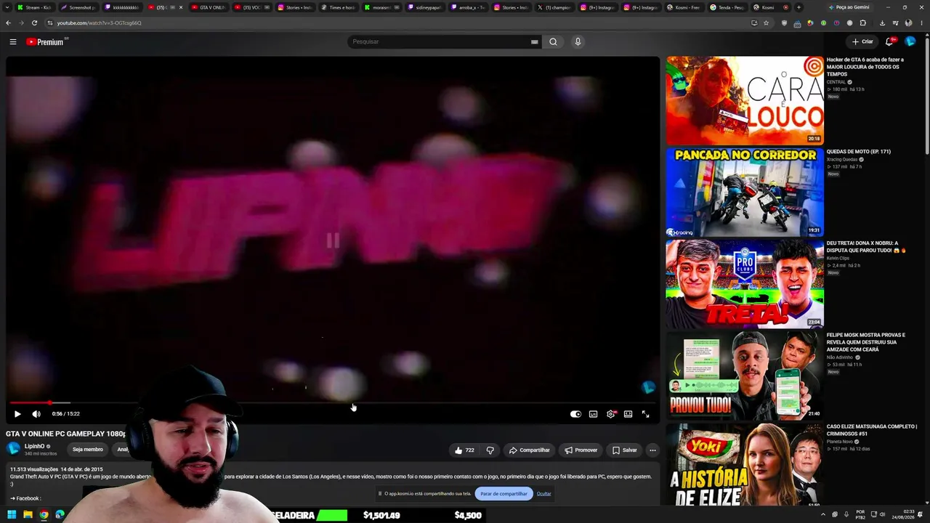Viewport: 930px width, 523px height.
Task: Open a new browser tab
Action: tap(798, 7)
